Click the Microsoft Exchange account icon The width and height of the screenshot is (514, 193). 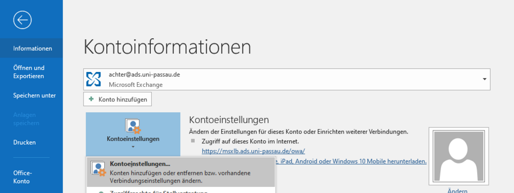coord(94,79)
